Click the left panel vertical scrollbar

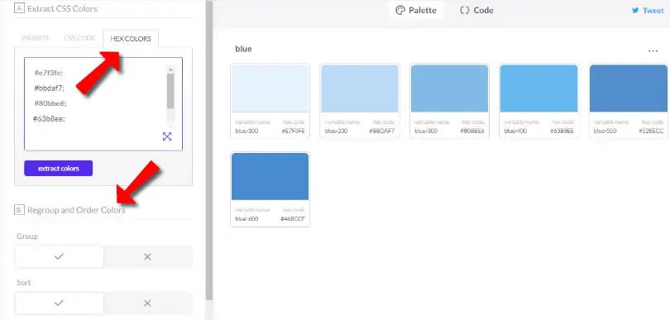(x=209, y=150)
